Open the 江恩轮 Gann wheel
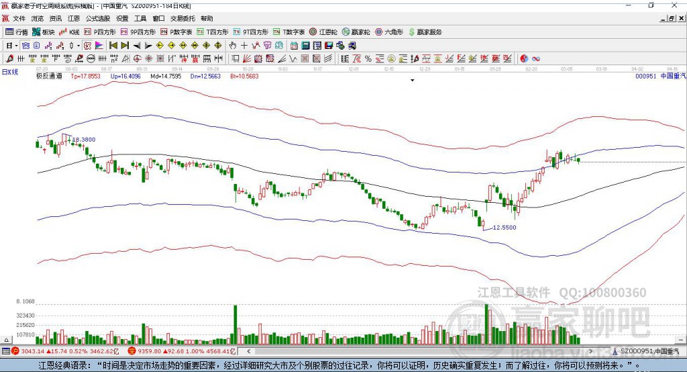687x372 pixels. (323, 32)
